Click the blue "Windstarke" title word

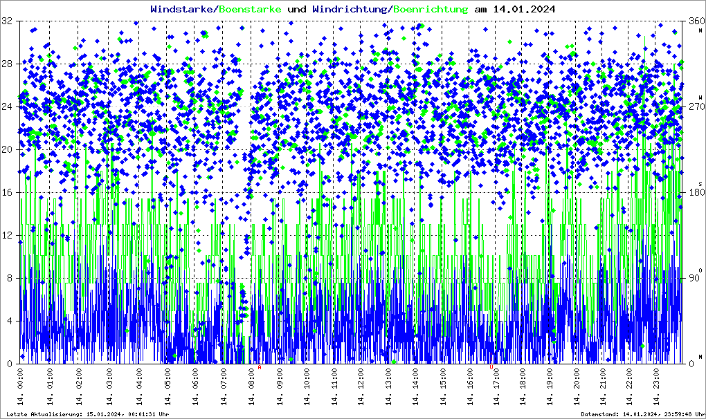click(x=183, y=9)
